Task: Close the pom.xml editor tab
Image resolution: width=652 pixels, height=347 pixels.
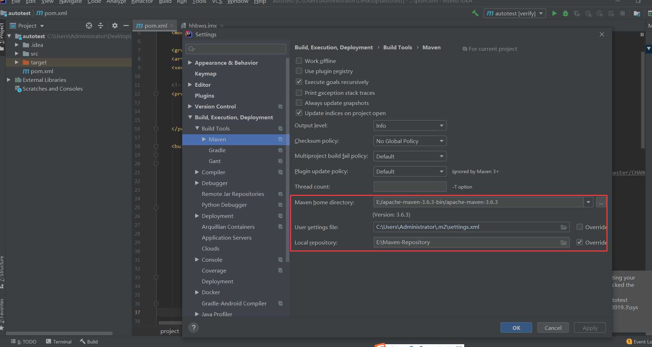Action: [172, 26]
